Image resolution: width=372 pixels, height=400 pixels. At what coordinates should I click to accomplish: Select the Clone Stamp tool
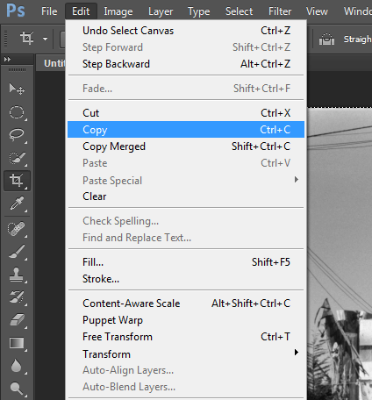click(x=17, y=275)
